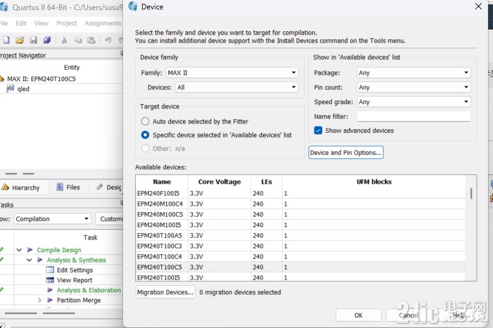Select Auto device selected by the Fitter
The height and width of the screenshot is (328, 493).
coord(145,122)
